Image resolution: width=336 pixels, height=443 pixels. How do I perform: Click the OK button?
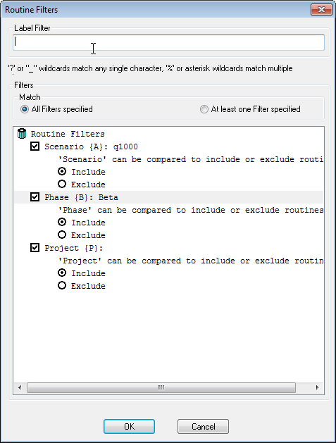coord(129,426)
